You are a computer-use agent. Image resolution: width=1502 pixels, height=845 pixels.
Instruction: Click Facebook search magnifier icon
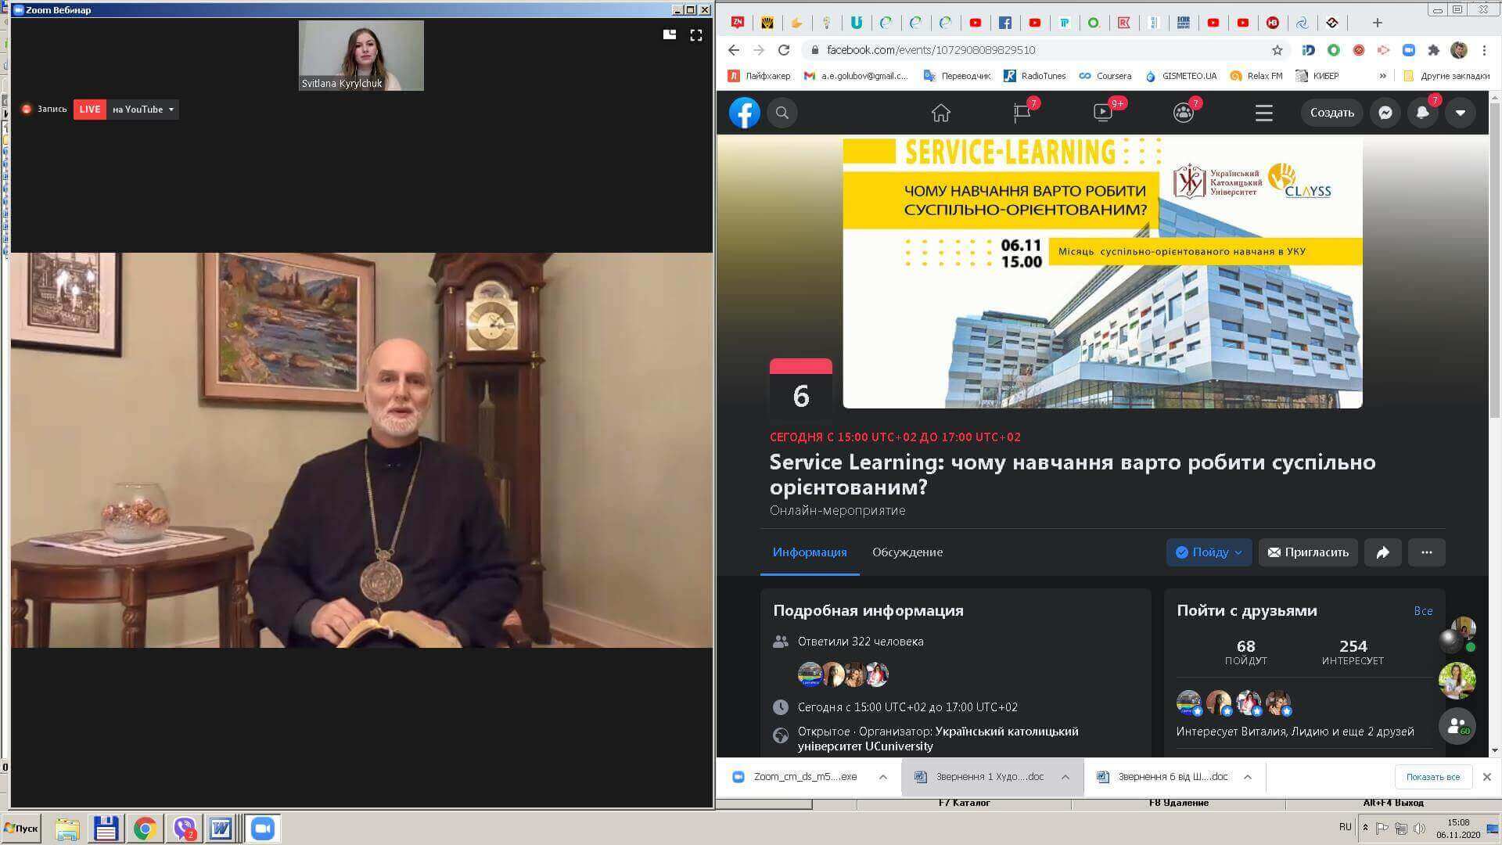(x=782, y=113)
